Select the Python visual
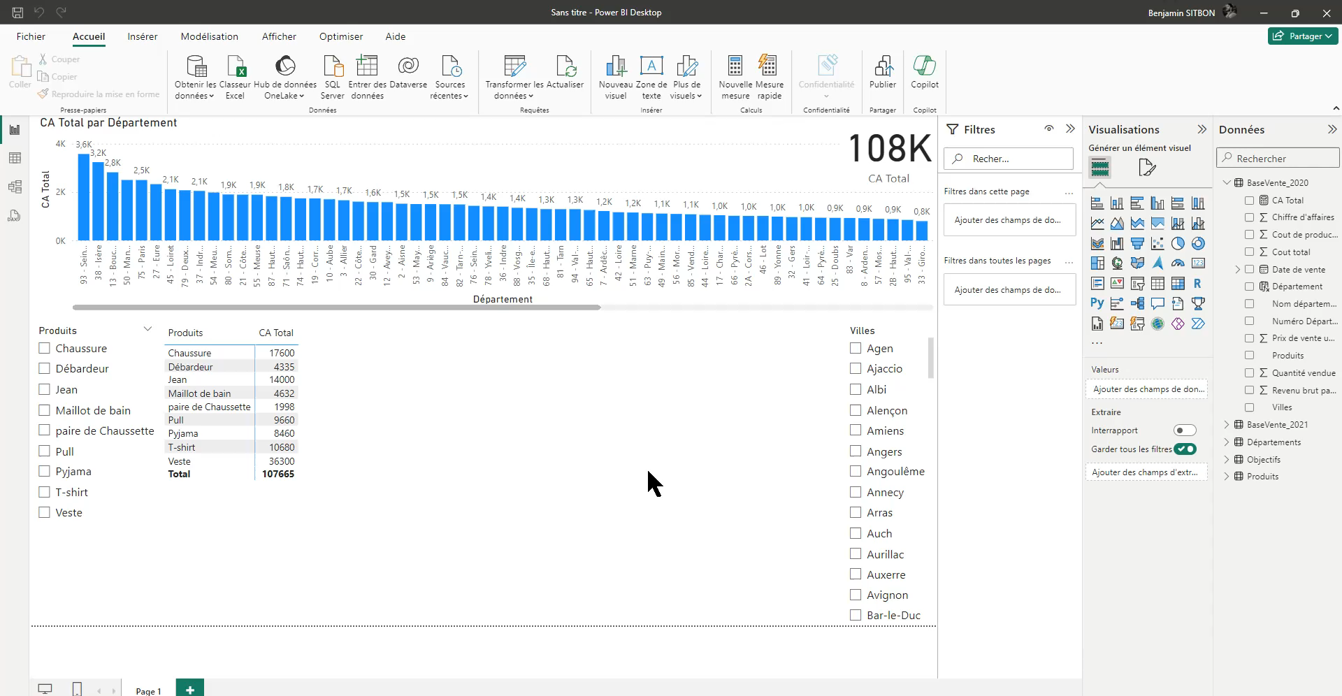 point(1097,303)
